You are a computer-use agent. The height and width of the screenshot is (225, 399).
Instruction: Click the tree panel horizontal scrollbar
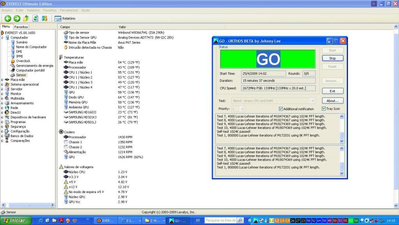(28, 205)
